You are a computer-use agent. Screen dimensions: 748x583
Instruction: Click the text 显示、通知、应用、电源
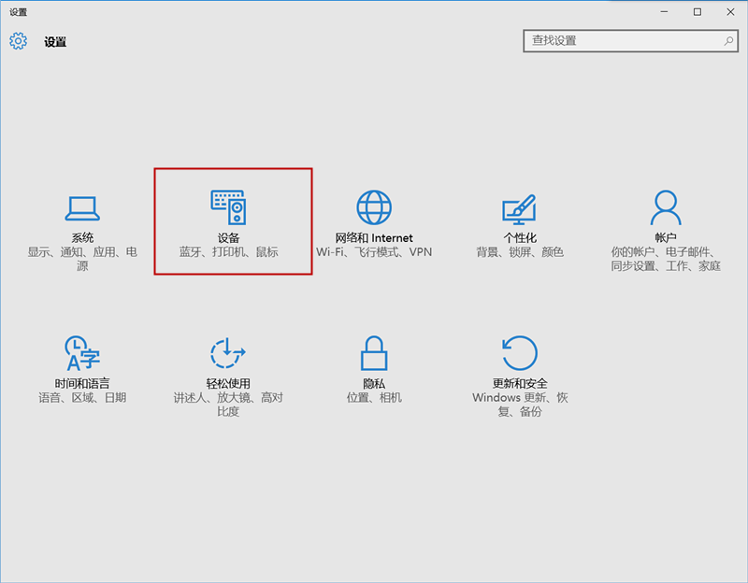(82, 259)
